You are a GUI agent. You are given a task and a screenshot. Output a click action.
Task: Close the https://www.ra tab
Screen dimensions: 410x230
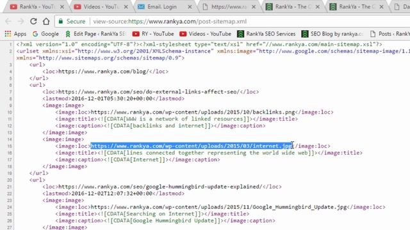click(x=254, y=7)
